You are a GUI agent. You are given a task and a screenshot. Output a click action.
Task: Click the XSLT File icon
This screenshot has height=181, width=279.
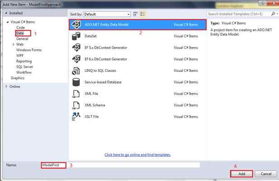click(76, 116)
